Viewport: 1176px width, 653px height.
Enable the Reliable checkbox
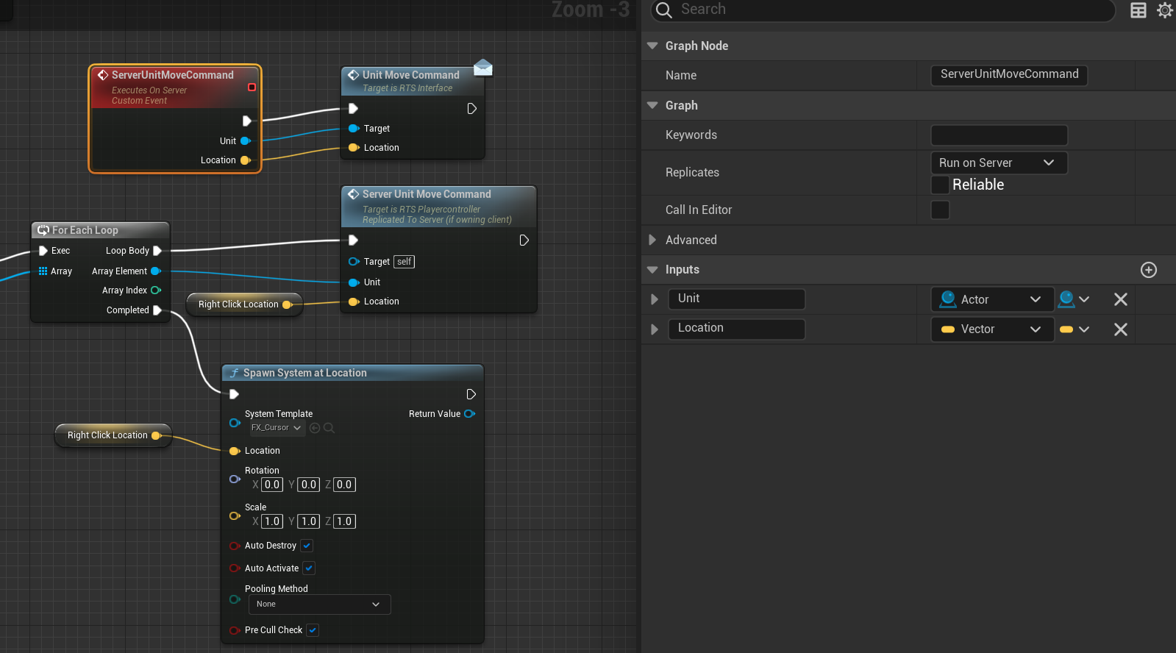[x=940, y=185]
